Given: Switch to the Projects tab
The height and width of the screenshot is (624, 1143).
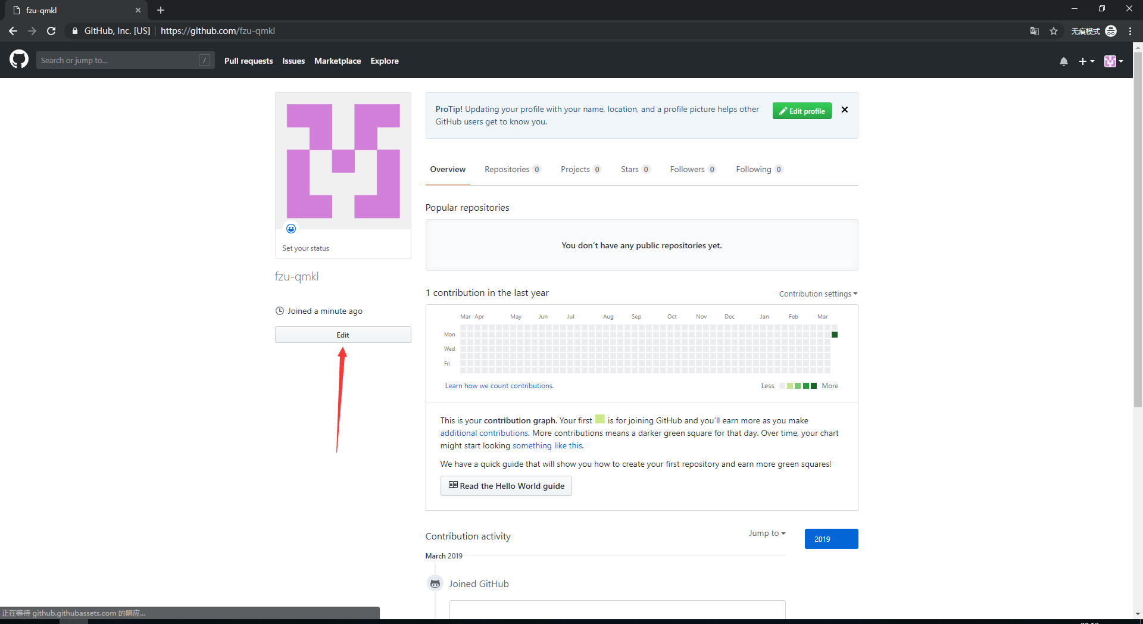Looking at the screenshot, I should (x=581, y=170).
